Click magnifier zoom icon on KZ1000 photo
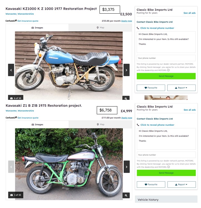Screen dimensions: 201x208 point(126,98)
